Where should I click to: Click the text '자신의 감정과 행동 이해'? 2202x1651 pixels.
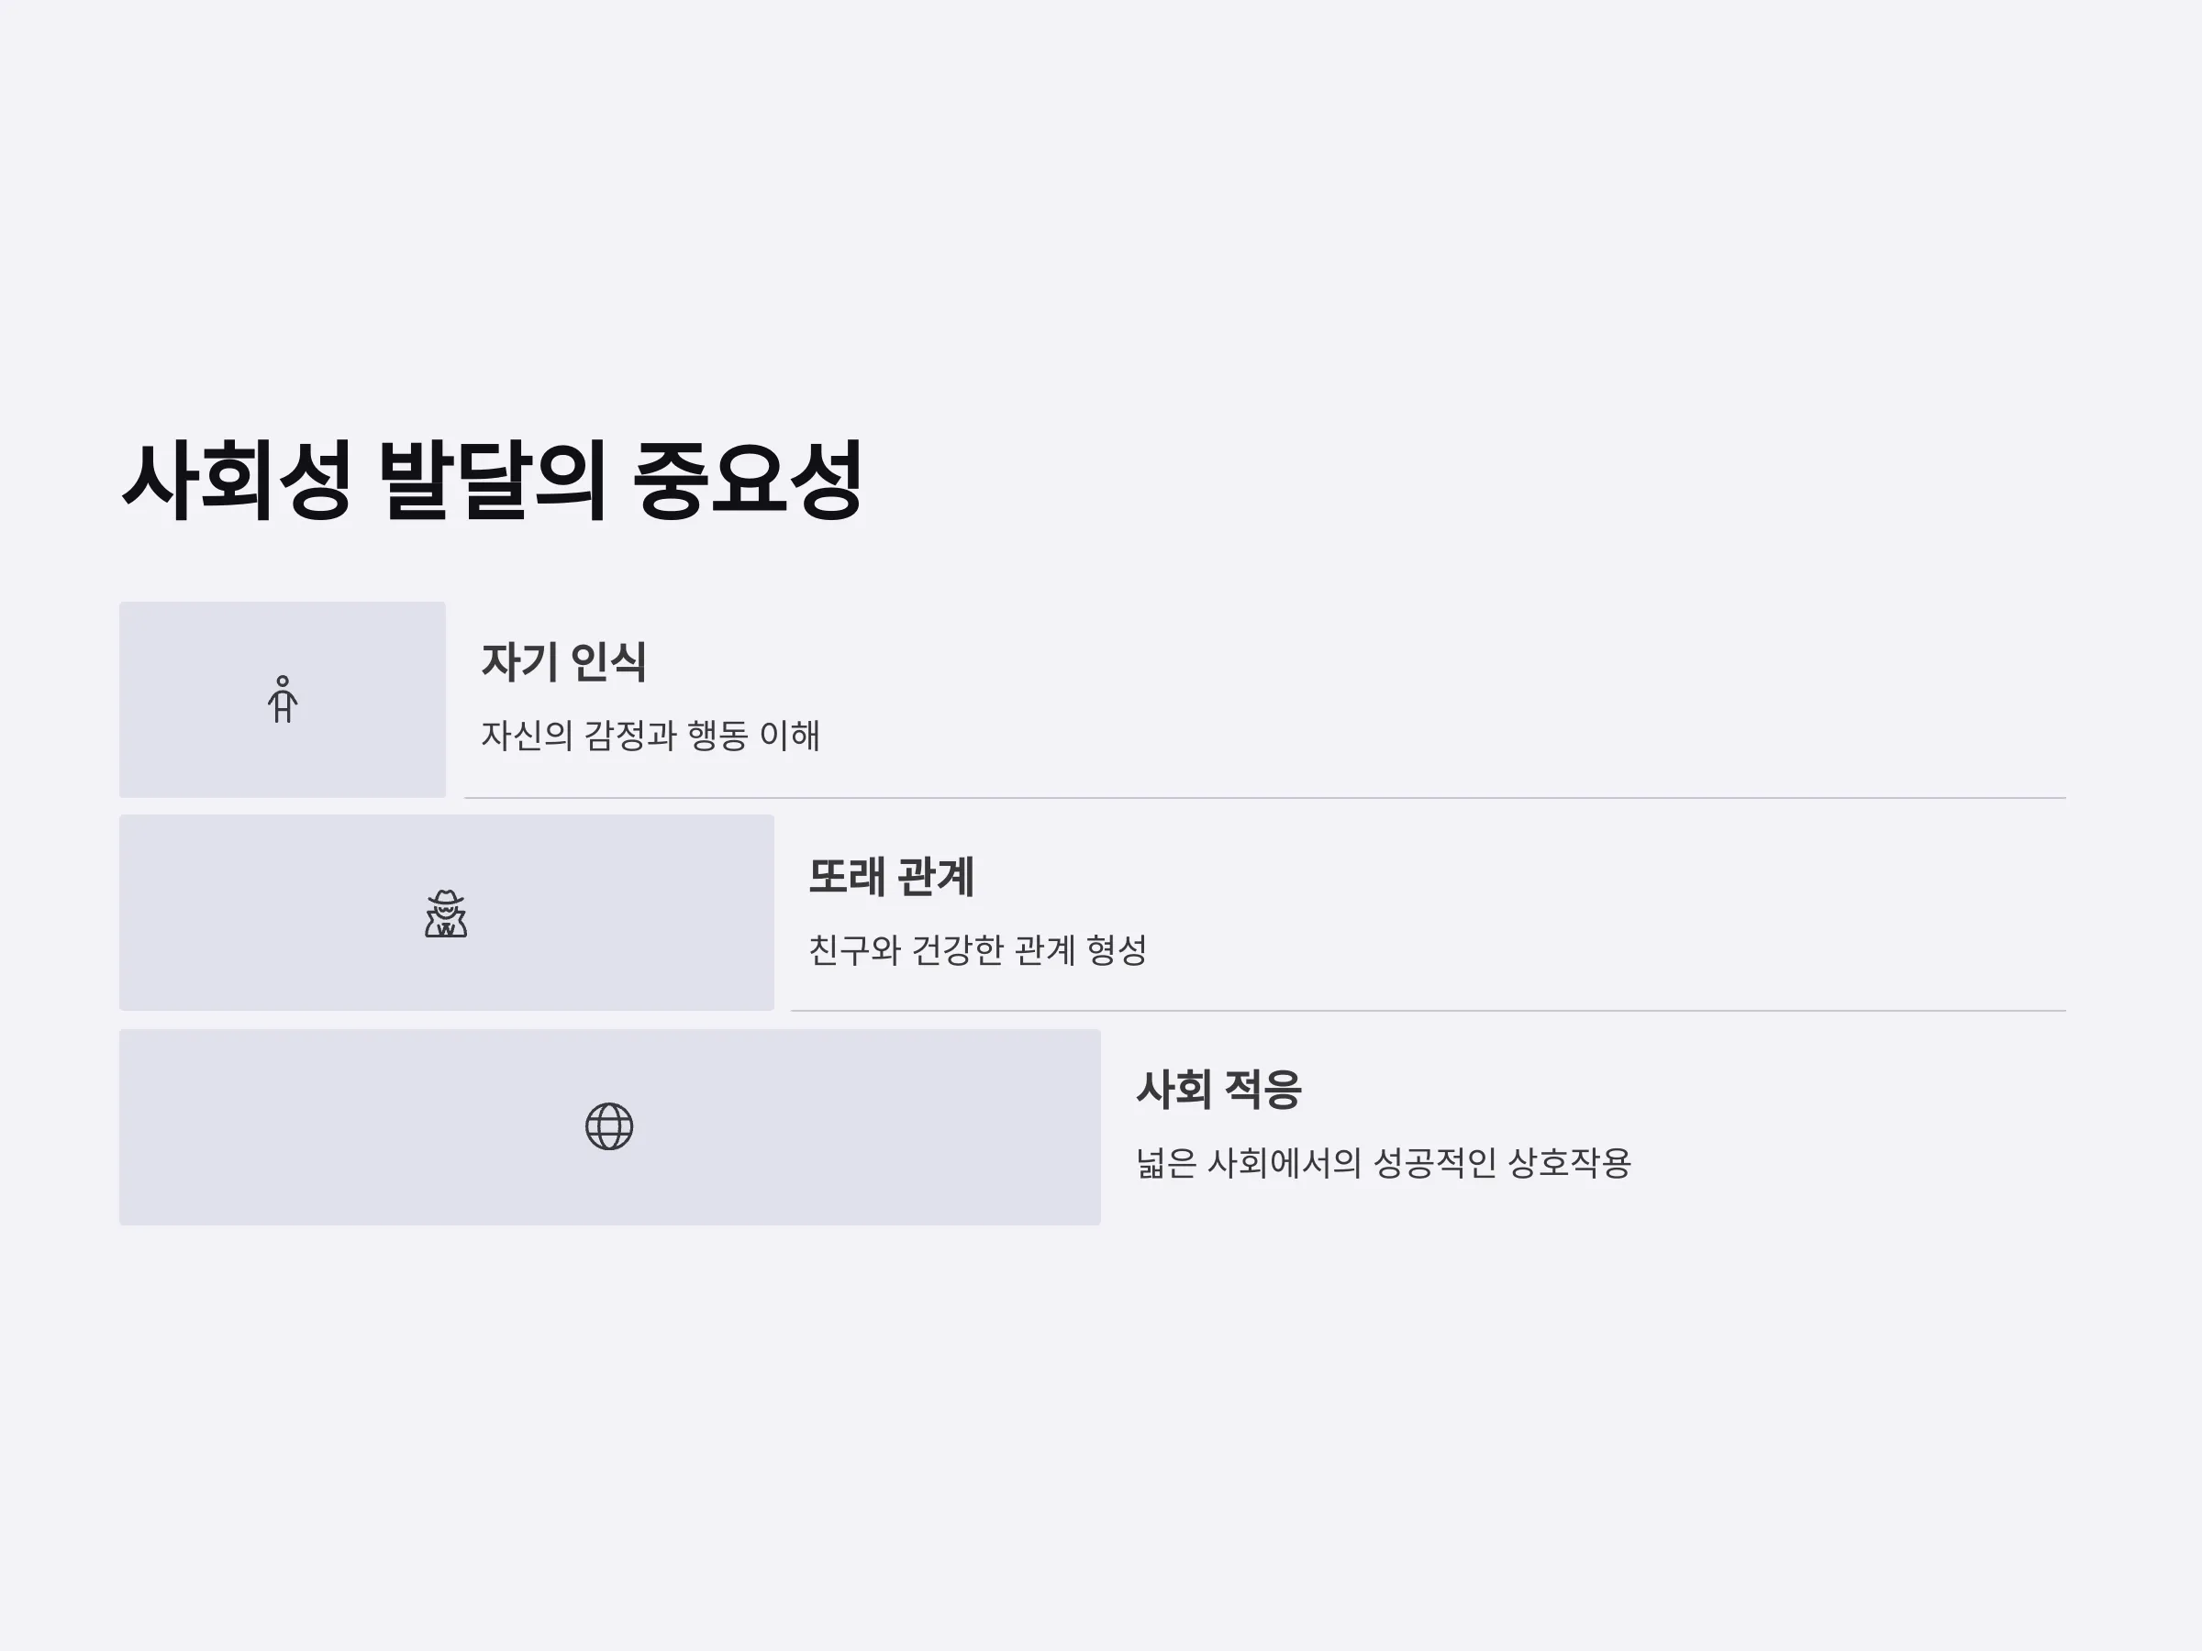650,736
